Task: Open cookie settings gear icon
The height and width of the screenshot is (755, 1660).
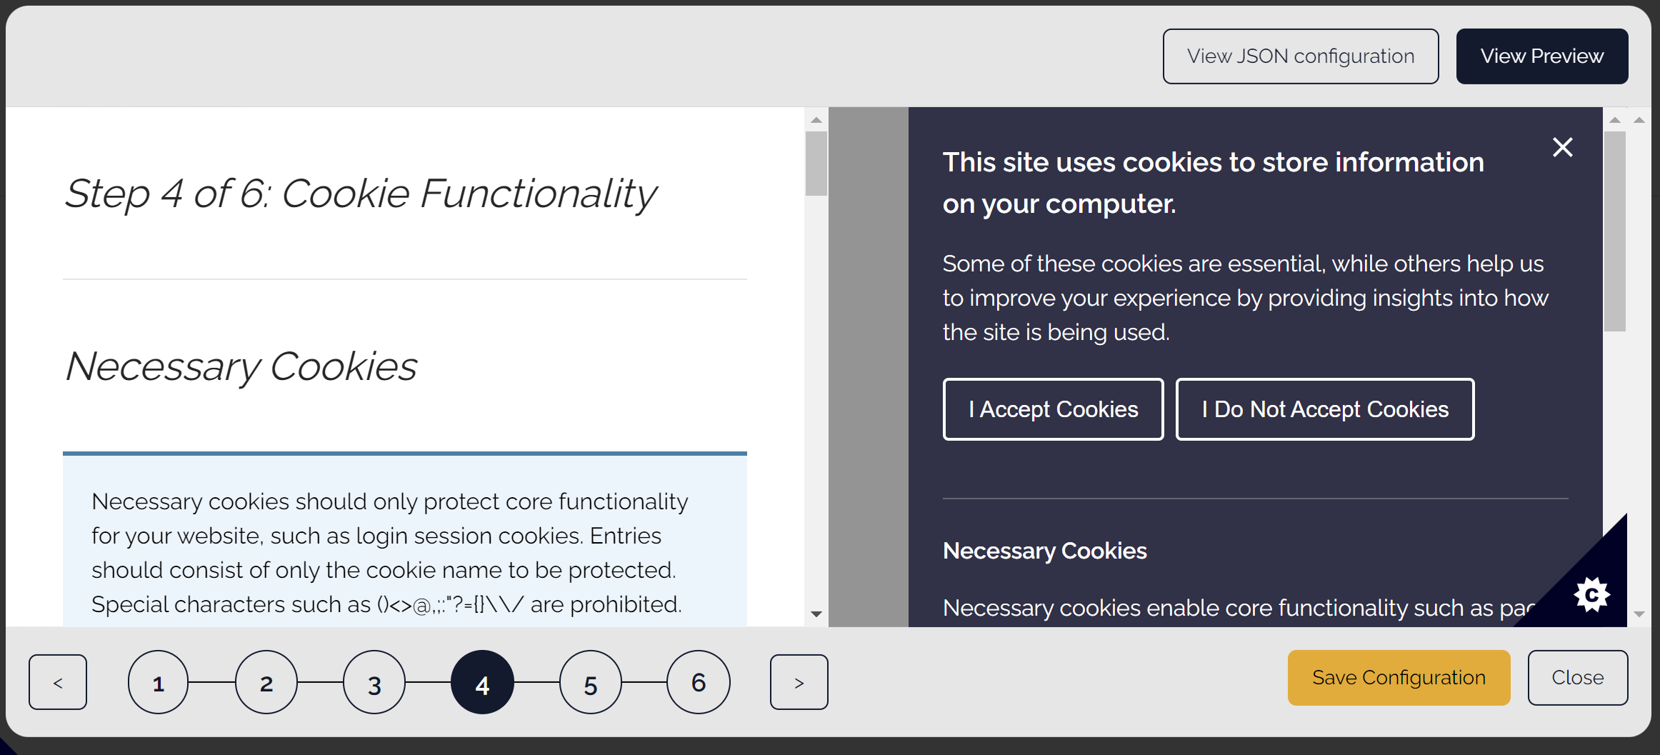Action: coord(1592,595)
